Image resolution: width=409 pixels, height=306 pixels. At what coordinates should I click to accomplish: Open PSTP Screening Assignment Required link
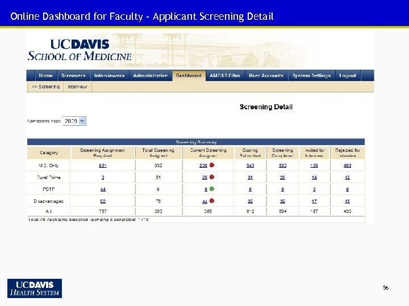pyautogui.click(x=103, y=189)
